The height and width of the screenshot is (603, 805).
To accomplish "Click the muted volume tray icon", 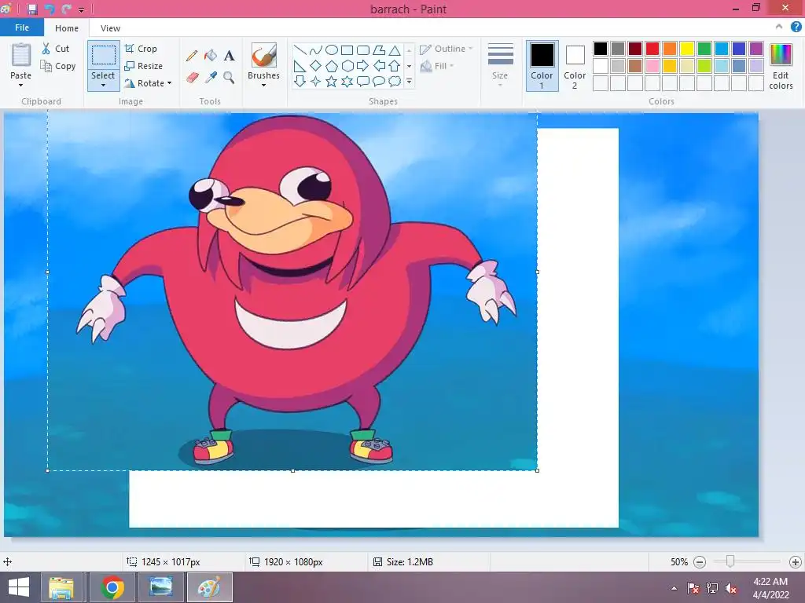I will tap(731, 587).
